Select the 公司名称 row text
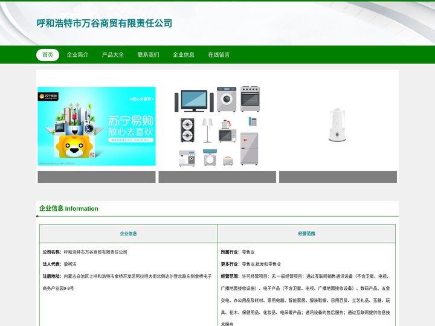The height and width of the screenshot is (326, 435). 85,252
